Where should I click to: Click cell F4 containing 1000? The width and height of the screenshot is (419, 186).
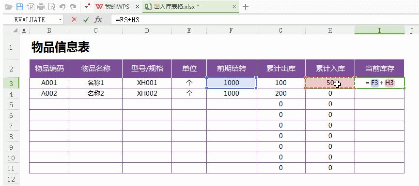coord(231,94)
